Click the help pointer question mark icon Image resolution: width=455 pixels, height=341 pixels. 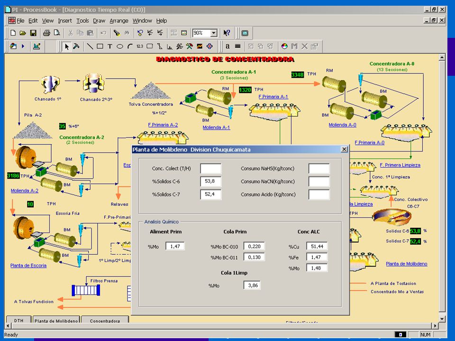227,33
